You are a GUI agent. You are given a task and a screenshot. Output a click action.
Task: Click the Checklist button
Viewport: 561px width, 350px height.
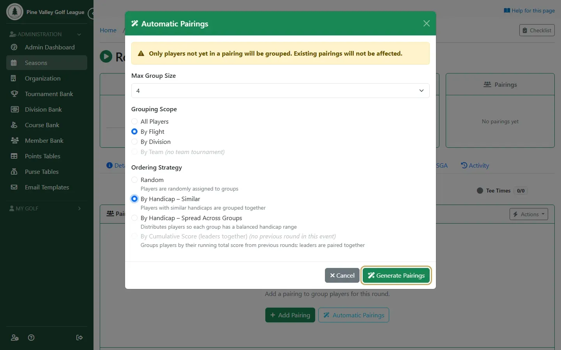[x=537, y=30]
